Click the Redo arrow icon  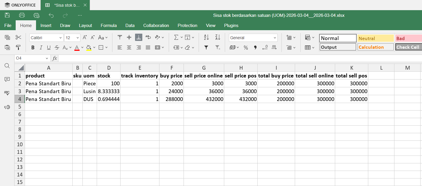[x=65, y=15]
